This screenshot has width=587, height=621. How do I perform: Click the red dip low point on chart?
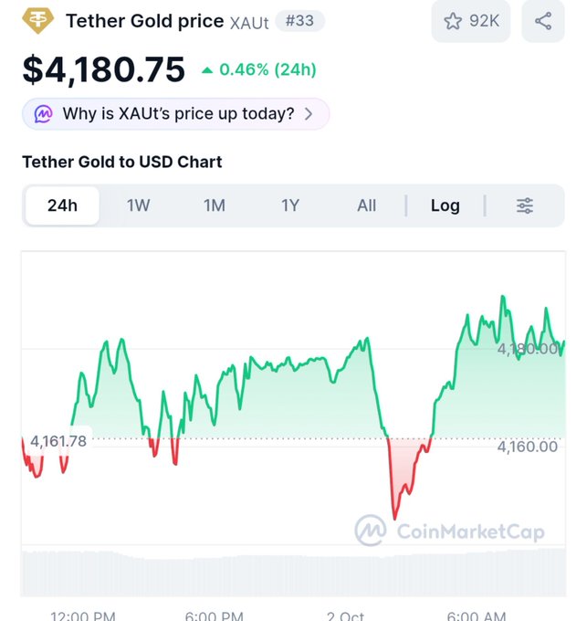(394, 517)
